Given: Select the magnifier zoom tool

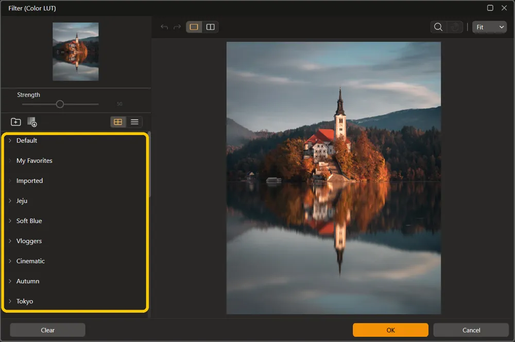Looking at the screenshot, I should 438,27.
